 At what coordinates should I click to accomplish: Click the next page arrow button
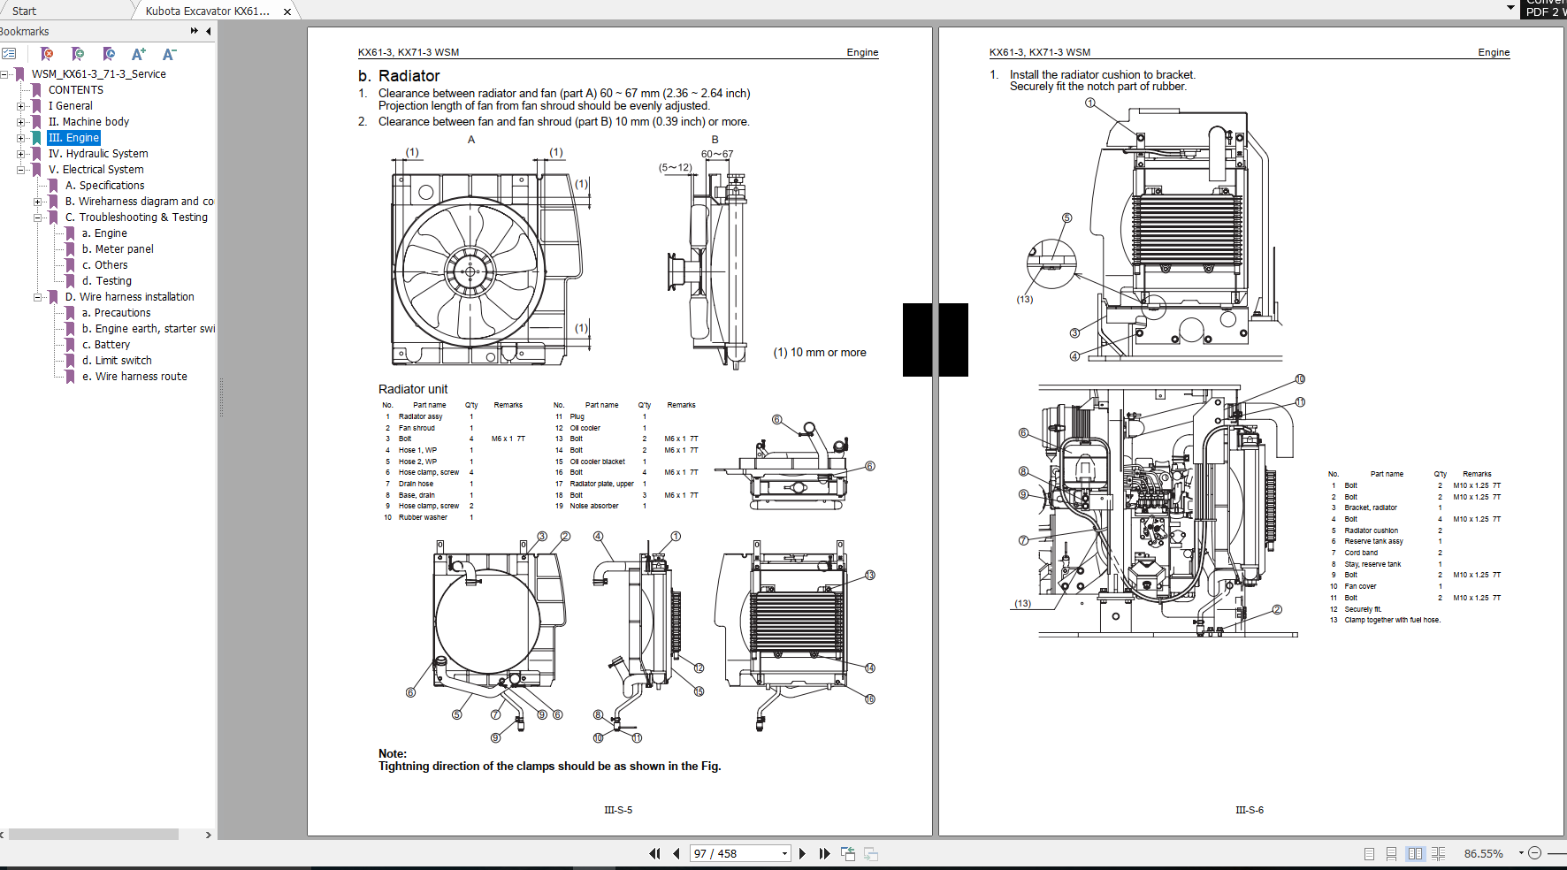tap(802, 853)
